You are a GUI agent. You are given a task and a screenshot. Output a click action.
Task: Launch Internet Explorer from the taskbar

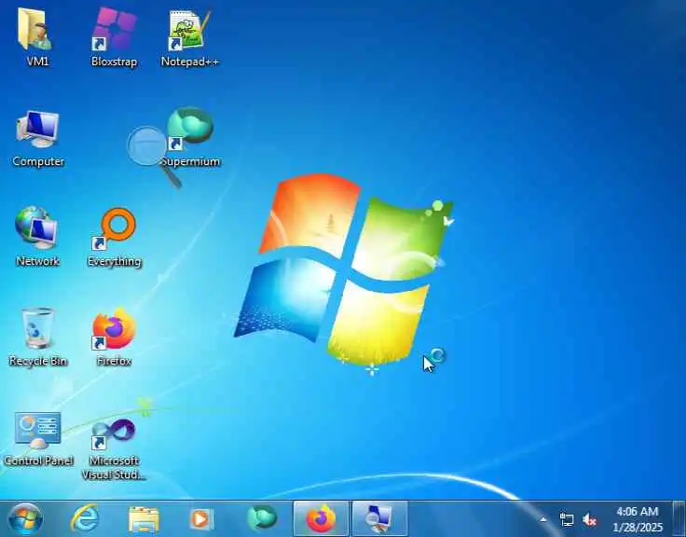click(85, 519)
